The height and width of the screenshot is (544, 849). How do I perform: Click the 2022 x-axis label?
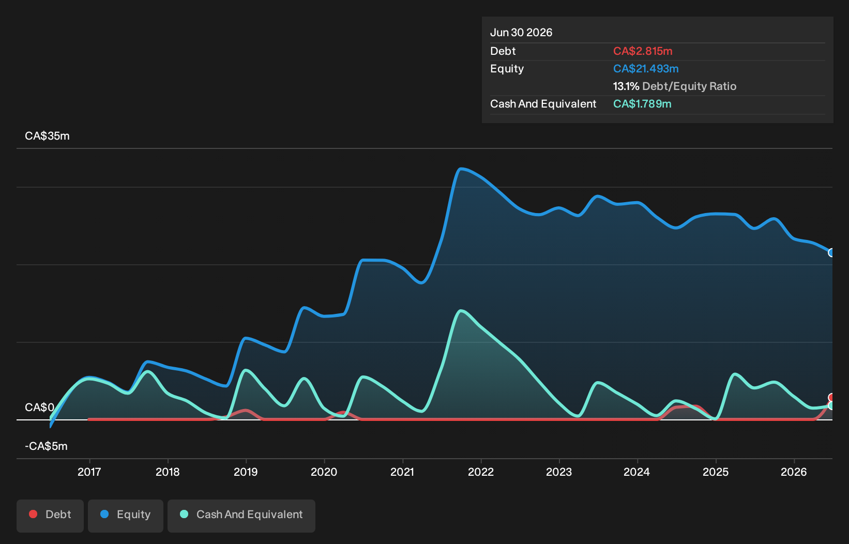tap(481, 472)
